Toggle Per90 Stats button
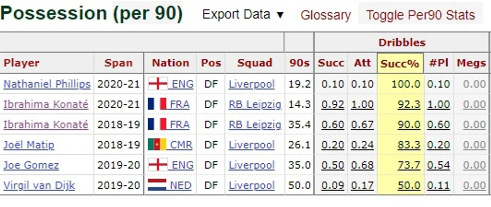Image resolution: width=491 pixels, height=207 pixels. coord(420,15)
